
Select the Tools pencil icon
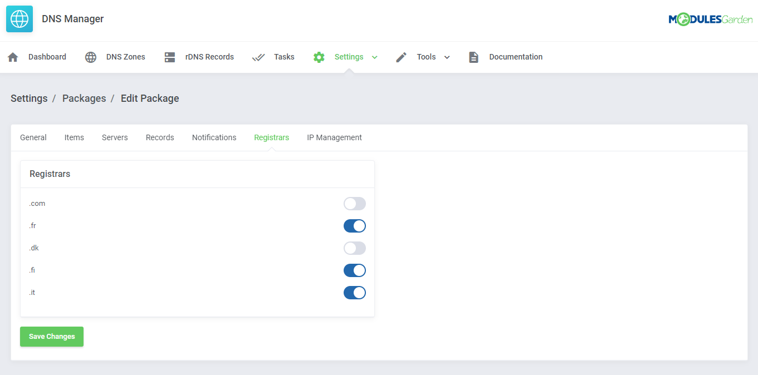(x=401, y=57)
